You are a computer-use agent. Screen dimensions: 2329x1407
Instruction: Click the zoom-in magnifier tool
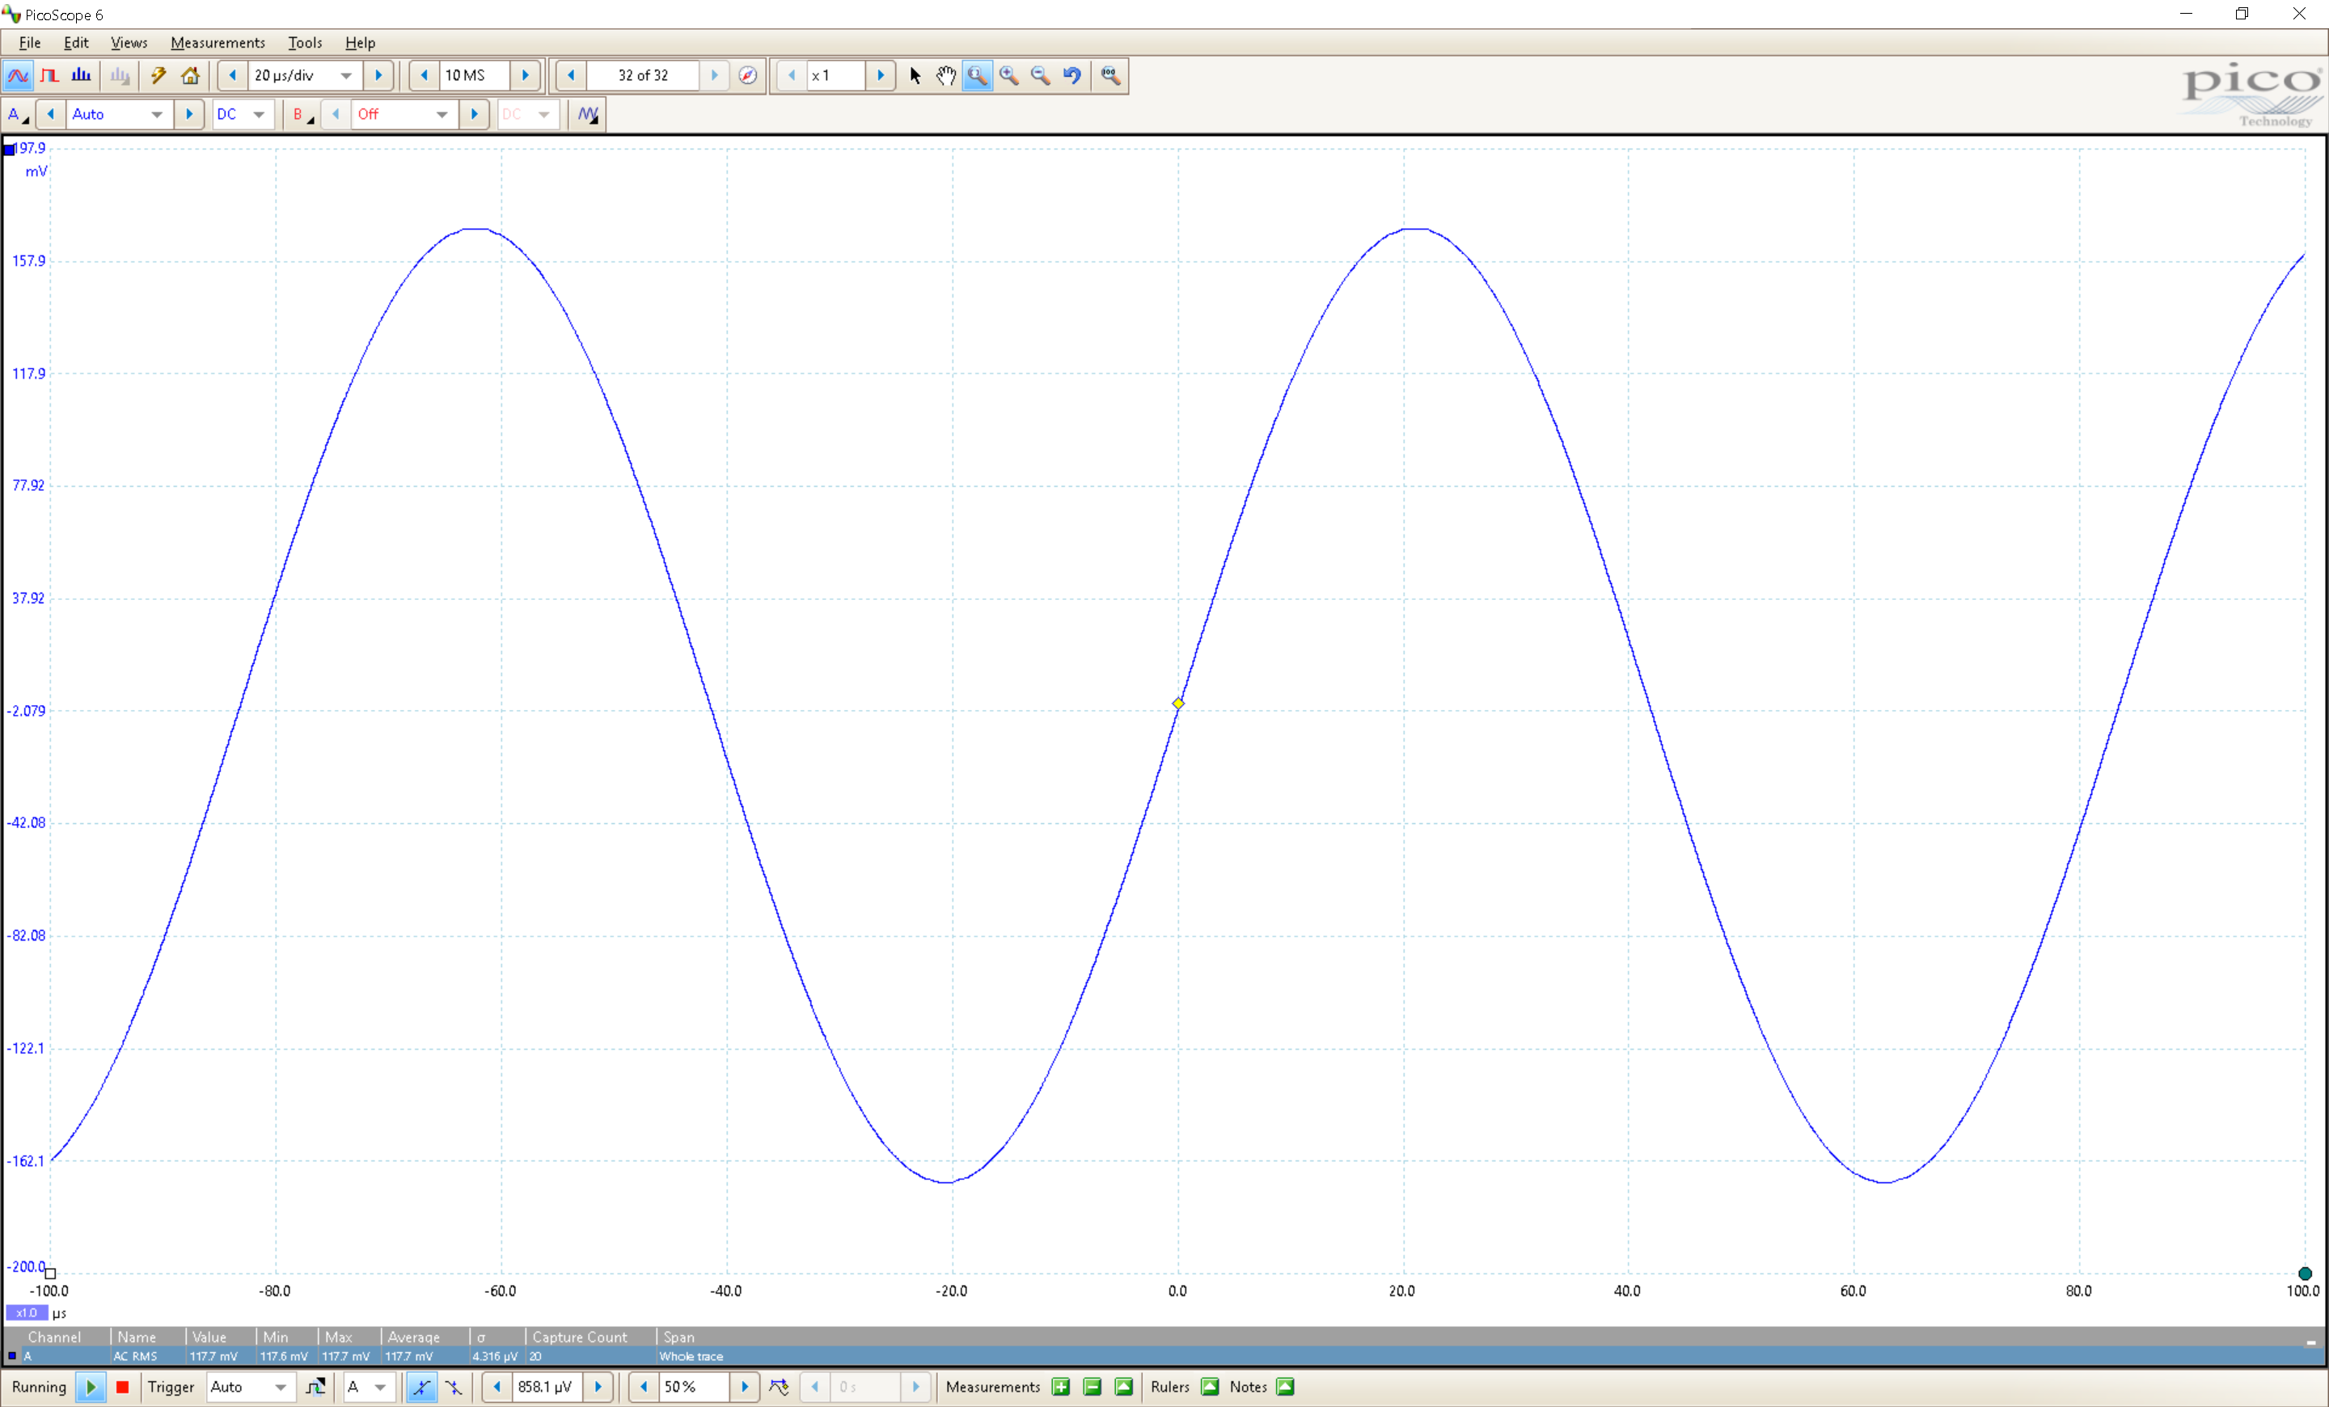point(1008,75)
